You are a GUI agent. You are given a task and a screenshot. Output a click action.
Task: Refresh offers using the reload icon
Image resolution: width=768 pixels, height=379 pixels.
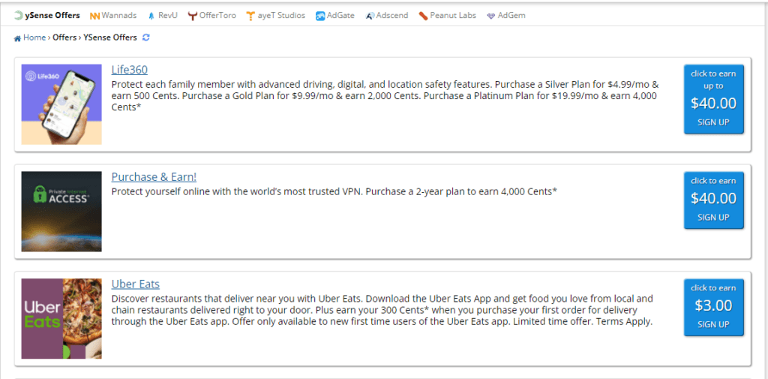coord(145,38)
